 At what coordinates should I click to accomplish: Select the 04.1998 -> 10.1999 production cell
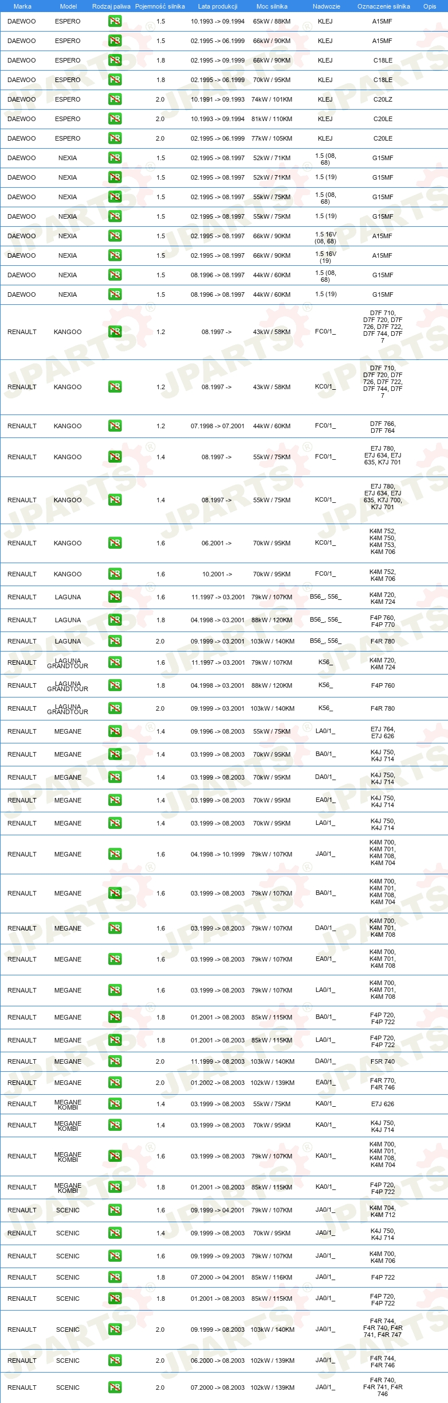coord(218,854)
